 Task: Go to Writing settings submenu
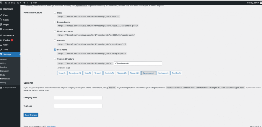tap(3, 63)
